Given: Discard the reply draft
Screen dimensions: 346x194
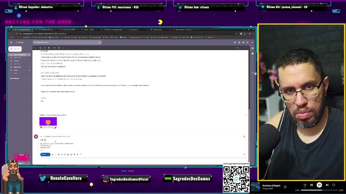Looking at the screenshot, I should pyautogui.click(x=244, y=154).
